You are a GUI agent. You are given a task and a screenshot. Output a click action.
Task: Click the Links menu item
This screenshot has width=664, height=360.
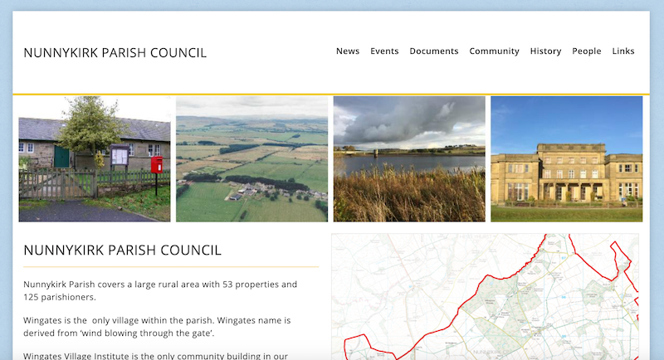click(622, 51)
